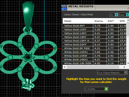Click the 2.42 DWT value
The image size is (129, 97).
(x=111, y=56)
